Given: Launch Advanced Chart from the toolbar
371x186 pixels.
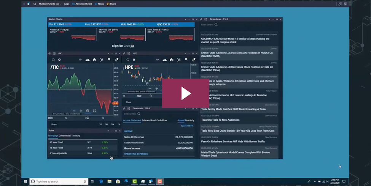Looking at the screenshot, I should [82, 4].
